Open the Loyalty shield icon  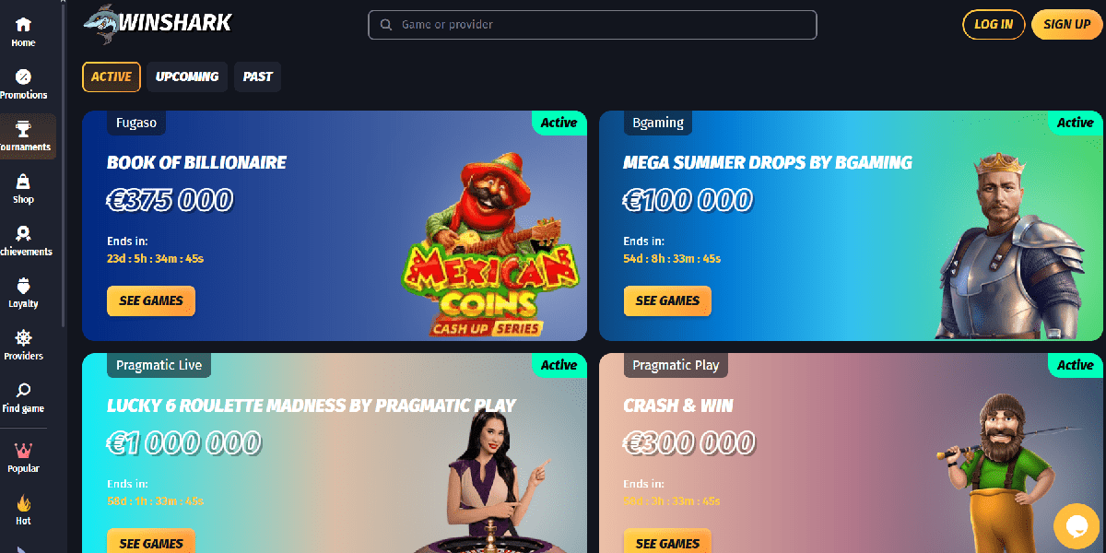[x=23, y=286]
